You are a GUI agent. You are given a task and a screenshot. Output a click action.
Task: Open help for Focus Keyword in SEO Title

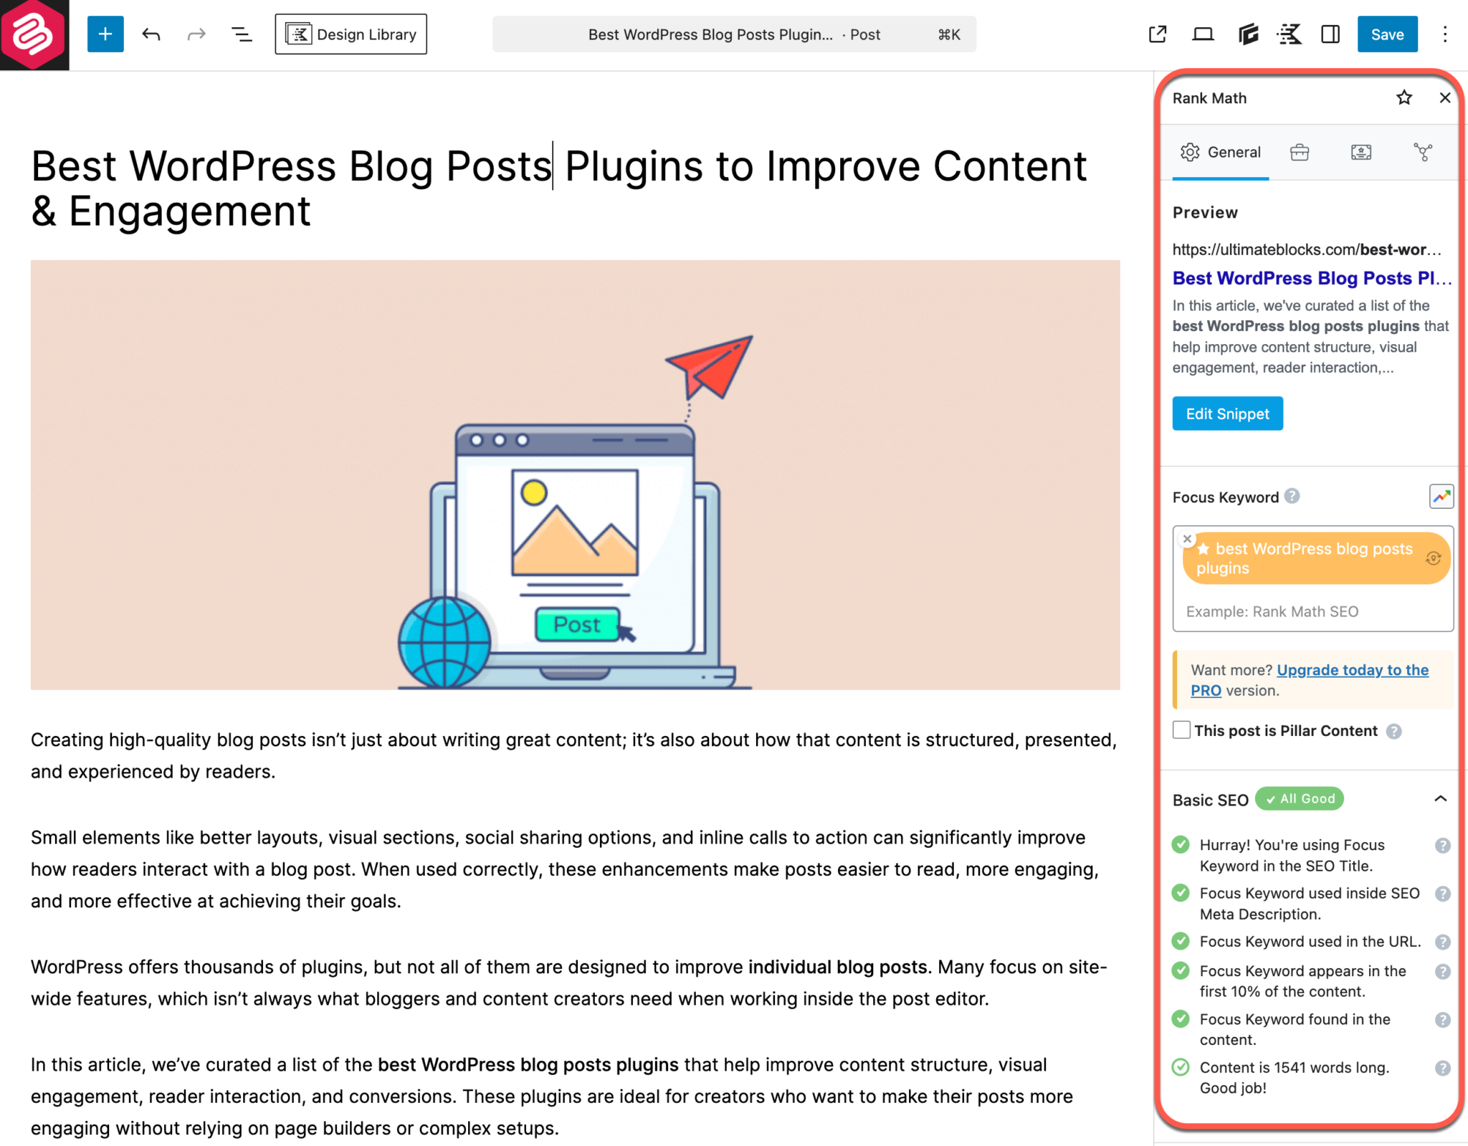[1443, 846]
